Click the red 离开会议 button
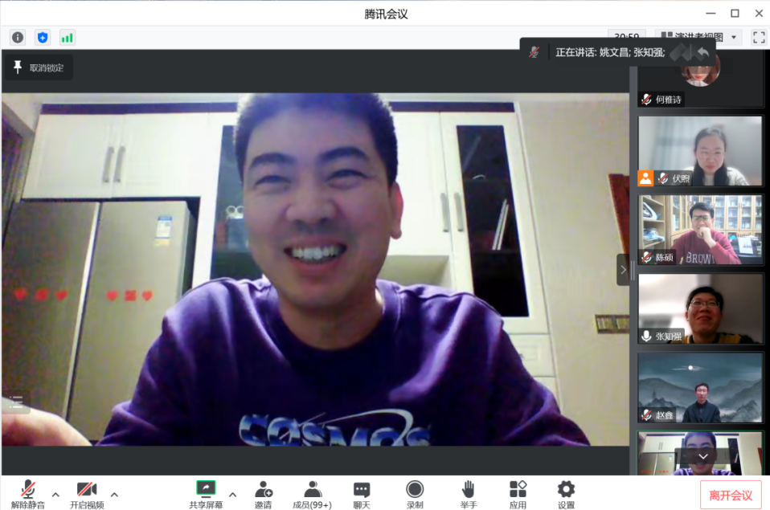Viewport: 770px width, 510px height. tap(731, 495)
